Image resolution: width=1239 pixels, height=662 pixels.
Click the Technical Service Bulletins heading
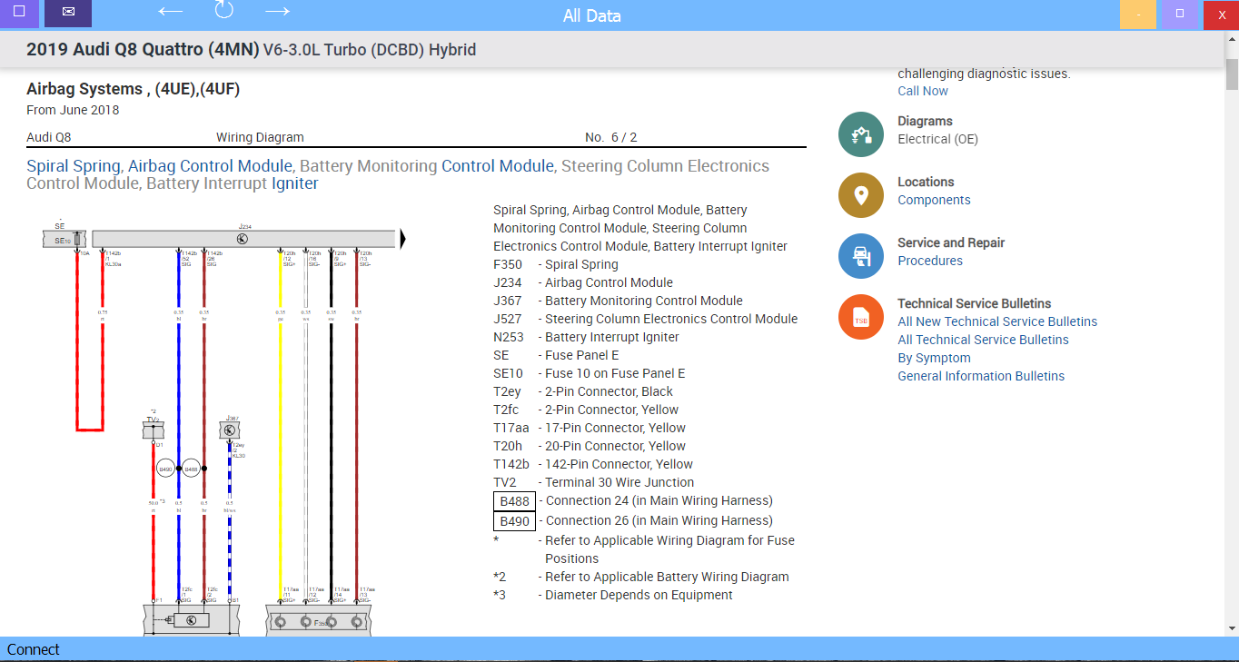click(975, 303)
